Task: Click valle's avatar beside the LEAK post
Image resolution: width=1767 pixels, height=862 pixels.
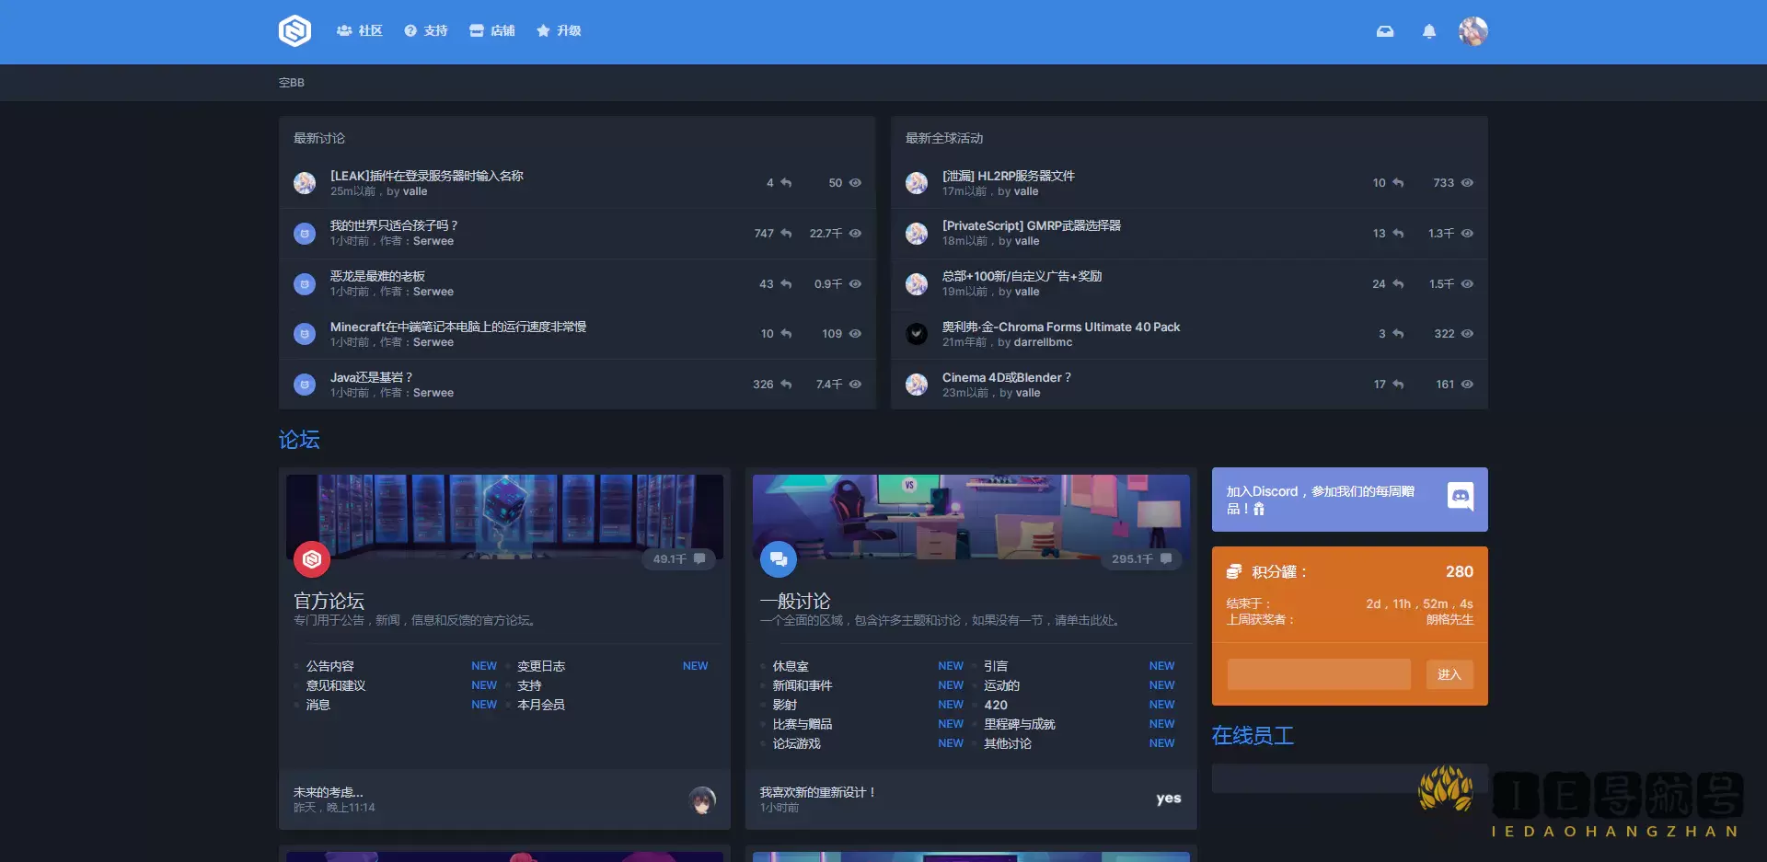Action: coord(305,183)
